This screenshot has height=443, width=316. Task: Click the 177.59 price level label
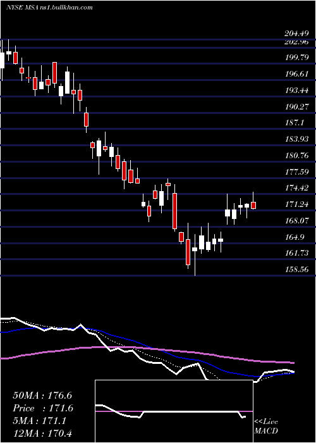click(x=296, y=172)
